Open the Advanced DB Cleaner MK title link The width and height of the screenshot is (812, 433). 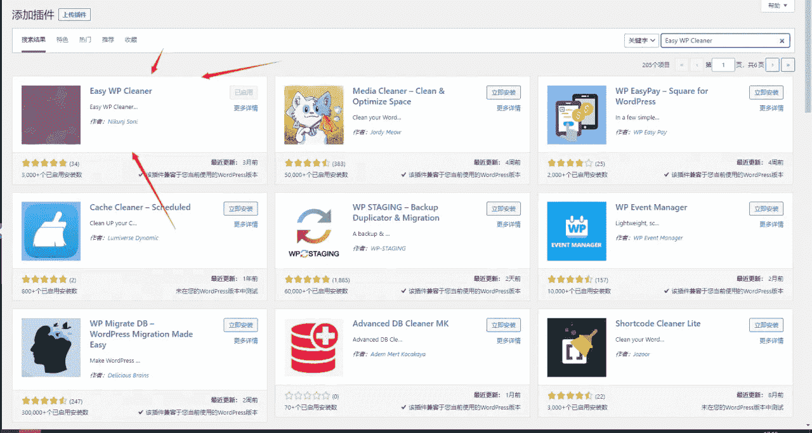click(401, 324)
